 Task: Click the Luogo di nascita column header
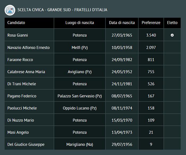point(80,23)
